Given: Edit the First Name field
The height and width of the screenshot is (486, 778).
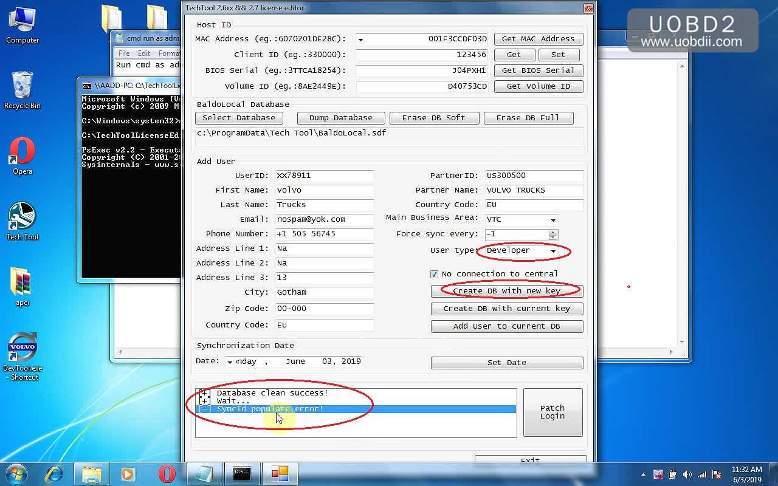Looking at the screenshot, I should (x=325, y=190).
